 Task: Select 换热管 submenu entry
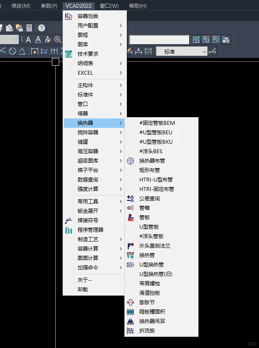pos(161,255)
